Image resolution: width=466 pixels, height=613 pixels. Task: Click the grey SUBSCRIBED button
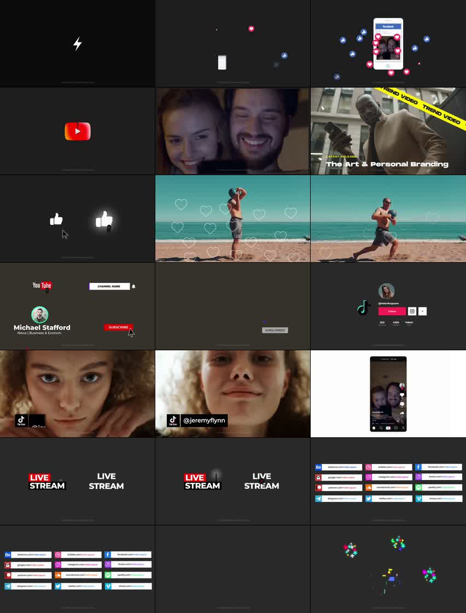[x=275, y=331]
